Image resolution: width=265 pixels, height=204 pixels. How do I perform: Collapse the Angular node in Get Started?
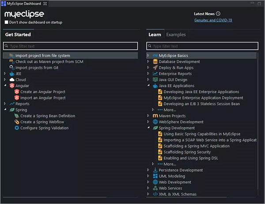tap(5, 86)
